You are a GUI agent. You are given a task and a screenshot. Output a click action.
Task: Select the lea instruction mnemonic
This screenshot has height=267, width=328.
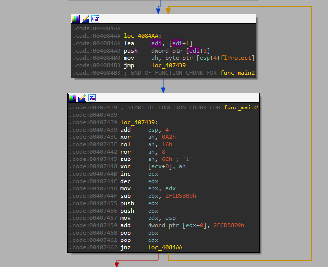click(129, 43)
